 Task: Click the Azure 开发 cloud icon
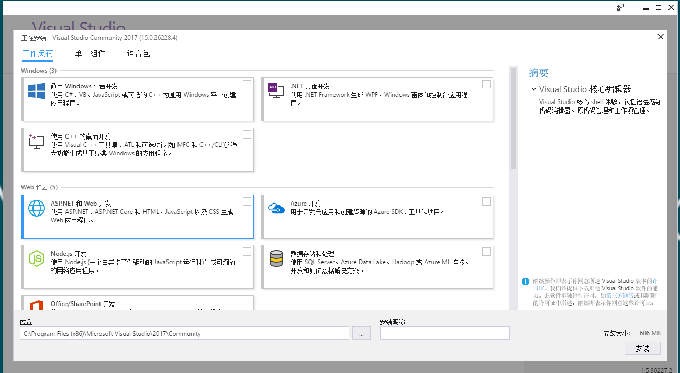(276, 208)
